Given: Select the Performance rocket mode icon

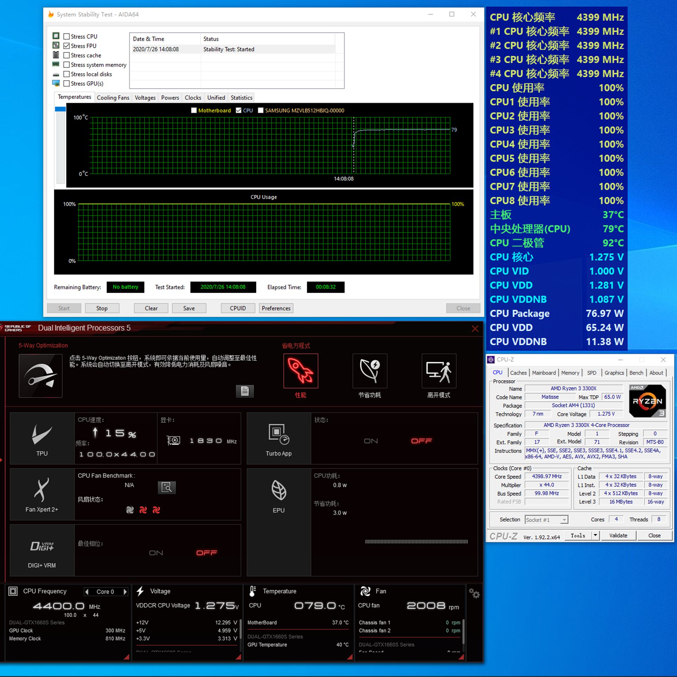Looking at the screenshot, I should pyautogui.click(x=300, y=371).
